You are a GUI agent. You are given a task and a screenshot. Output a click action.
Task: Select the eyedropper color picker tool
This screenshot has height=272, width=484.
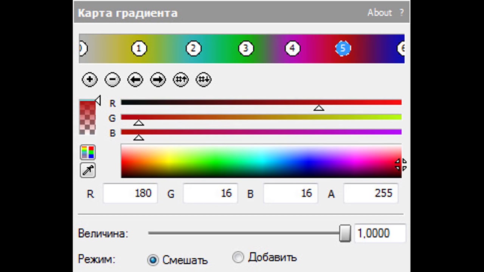coord(88,170)
